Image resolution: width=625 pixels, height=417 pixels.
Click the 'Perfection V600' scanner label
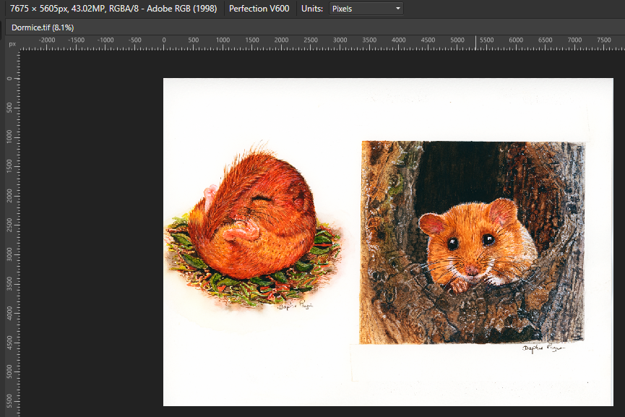[x=259, y=9]
